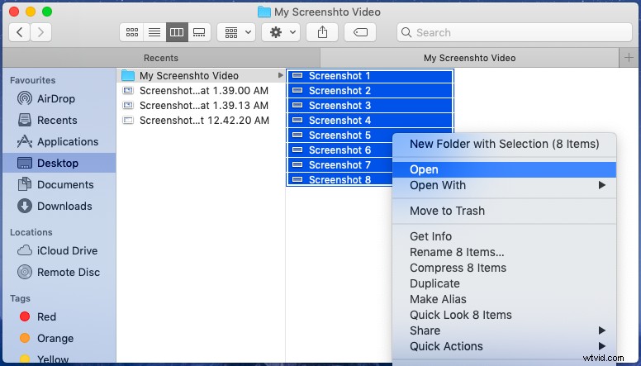Select the Screenshot 8 file
The image size is (641, 366).
pos(339,179)
